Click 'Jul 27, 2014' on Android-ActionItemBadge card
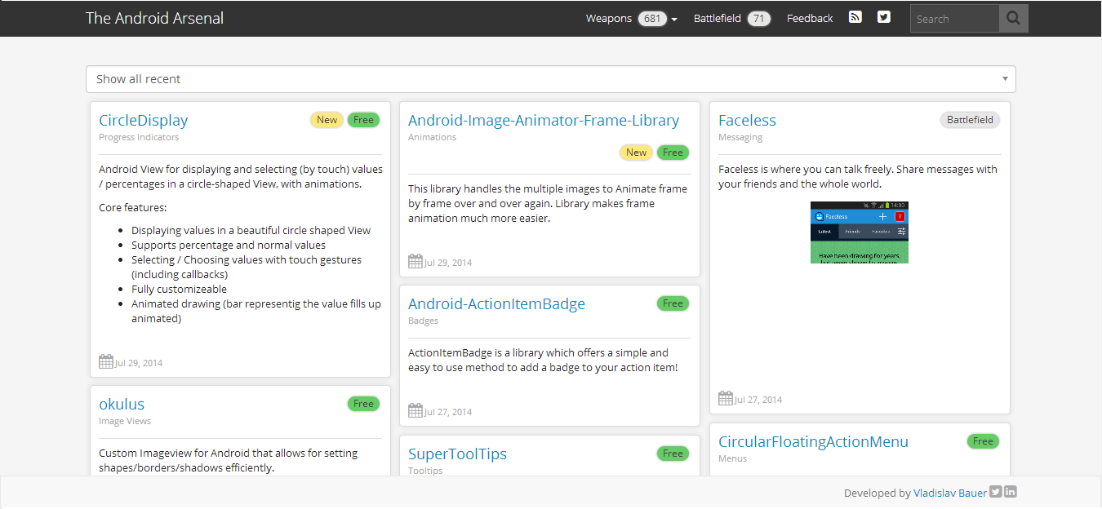 click(448, 412)
